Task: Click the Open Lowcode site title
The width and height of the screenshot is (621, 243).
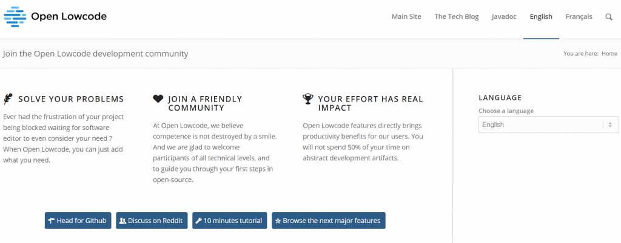Action: pyautogui.click(x=69, y=16)
